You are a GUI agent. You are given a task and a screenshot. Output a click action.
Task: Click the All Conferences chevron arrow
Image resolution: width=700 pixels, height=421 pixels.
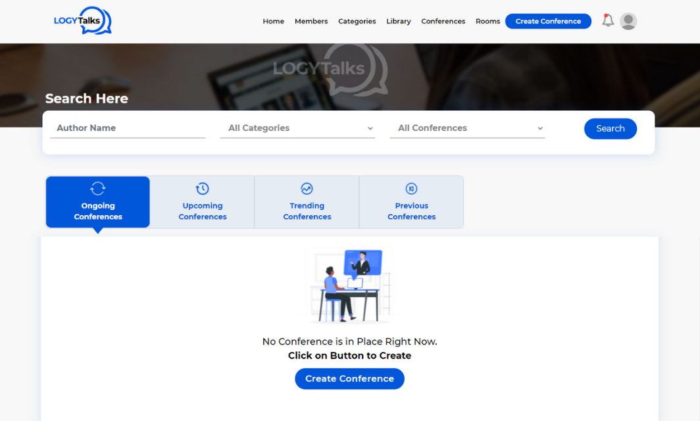(540, 128)
